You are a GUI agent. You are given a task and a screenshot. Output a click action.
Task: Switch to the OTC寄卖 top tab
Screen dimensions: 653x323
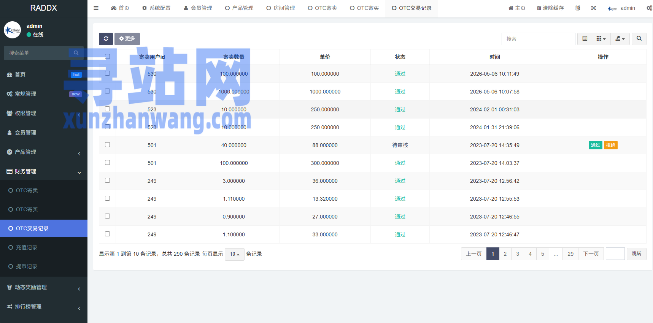[x=323, y=8]
